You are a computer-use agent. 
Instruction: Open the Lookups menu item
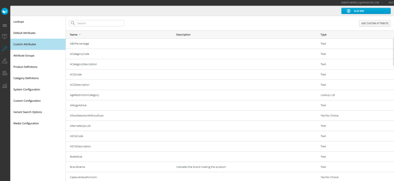click(19, 22)
